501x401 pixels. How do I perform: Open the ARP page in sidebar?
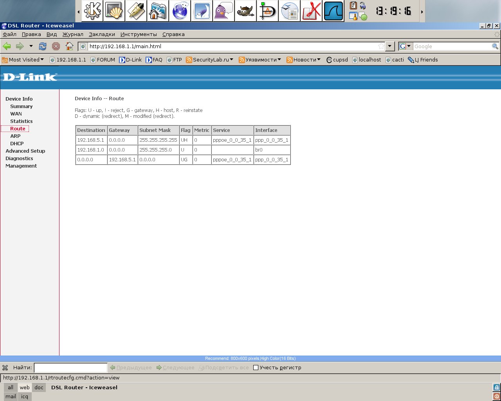[15, 136]
